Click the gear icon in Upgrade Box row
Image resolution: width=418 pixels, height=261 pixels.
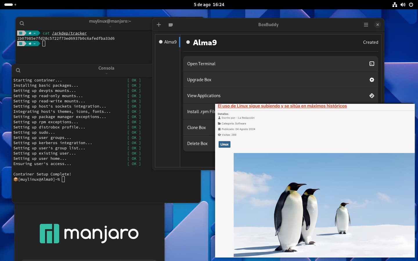pyautogui.click(x=372, y=80)
